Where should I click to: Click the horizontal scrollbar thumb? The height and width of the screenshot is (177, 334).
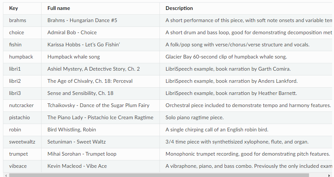[x=159, y=175]
